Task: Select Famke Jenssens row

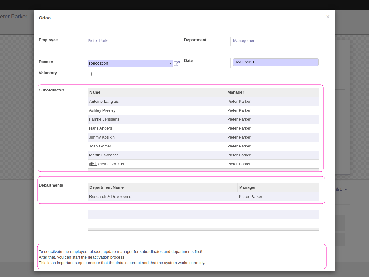Action: pos(104,119)
